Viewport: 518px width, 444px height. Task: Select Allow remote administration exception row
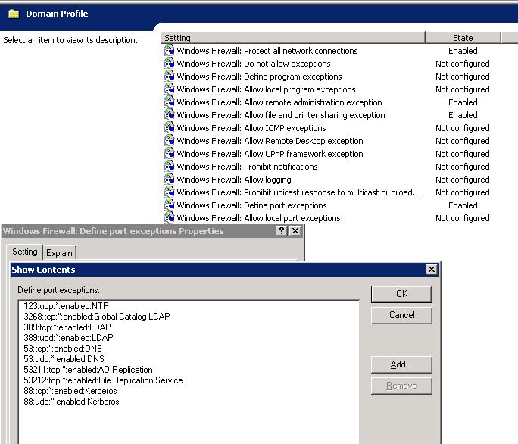(279, 102)
